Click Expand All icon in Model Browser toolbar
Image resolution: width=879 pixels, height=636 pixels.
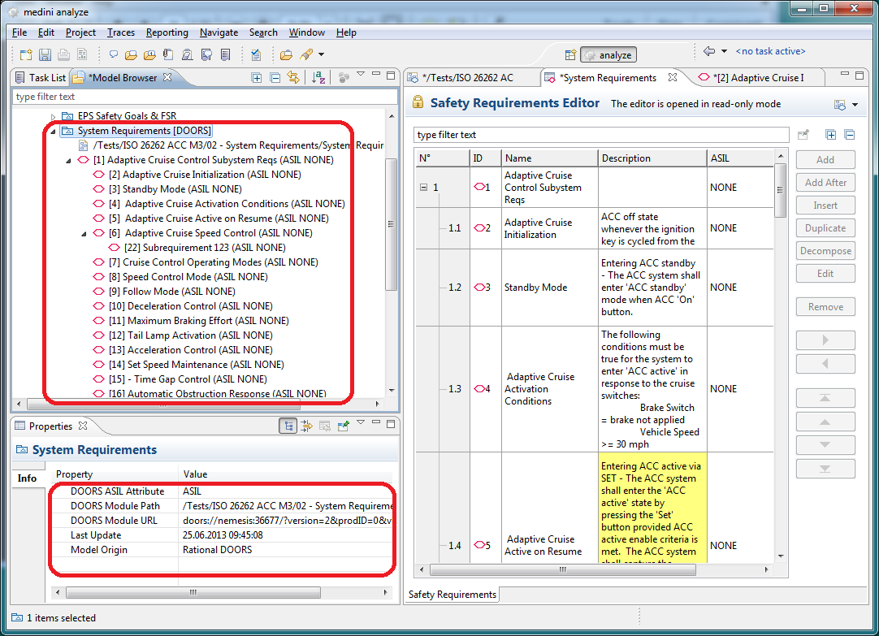pyautogui.click(x=257, y=78)
